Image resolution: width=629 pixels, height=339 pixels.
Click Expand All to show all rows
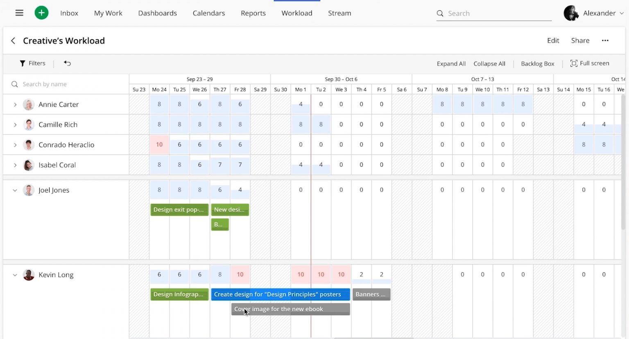coord(451,63)
